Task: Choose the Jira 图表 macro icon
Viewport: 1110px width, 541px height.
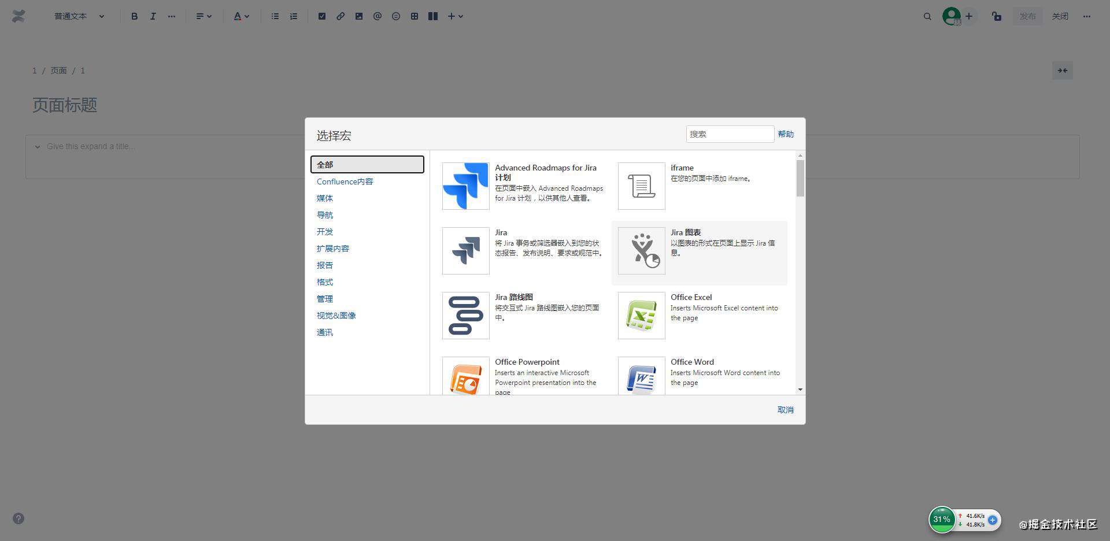Action: pos(642,251)
